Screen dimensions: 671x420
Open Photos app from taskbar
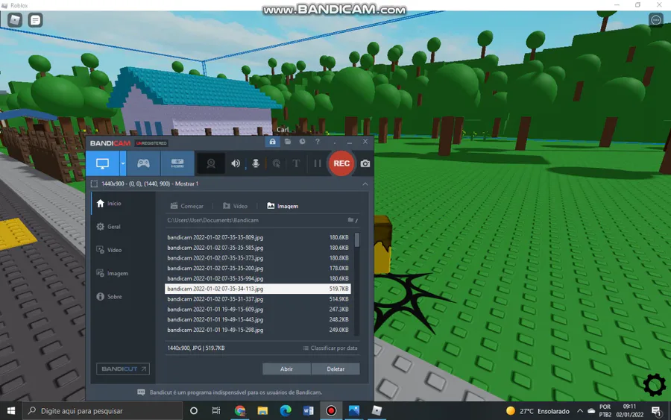354,410
